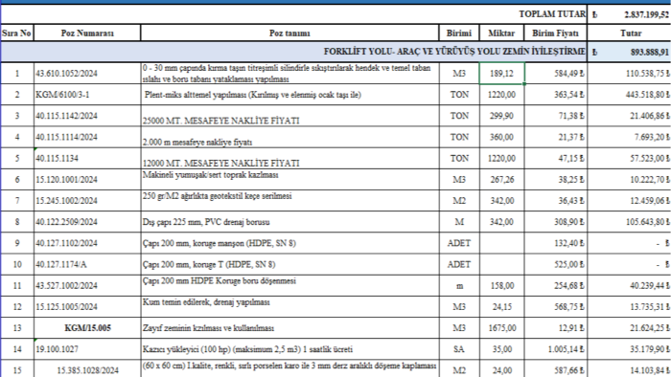Viewport: 671px width, 377px height.
Task: Select unit price 584,49 in row 1
Action: (555, 74)
